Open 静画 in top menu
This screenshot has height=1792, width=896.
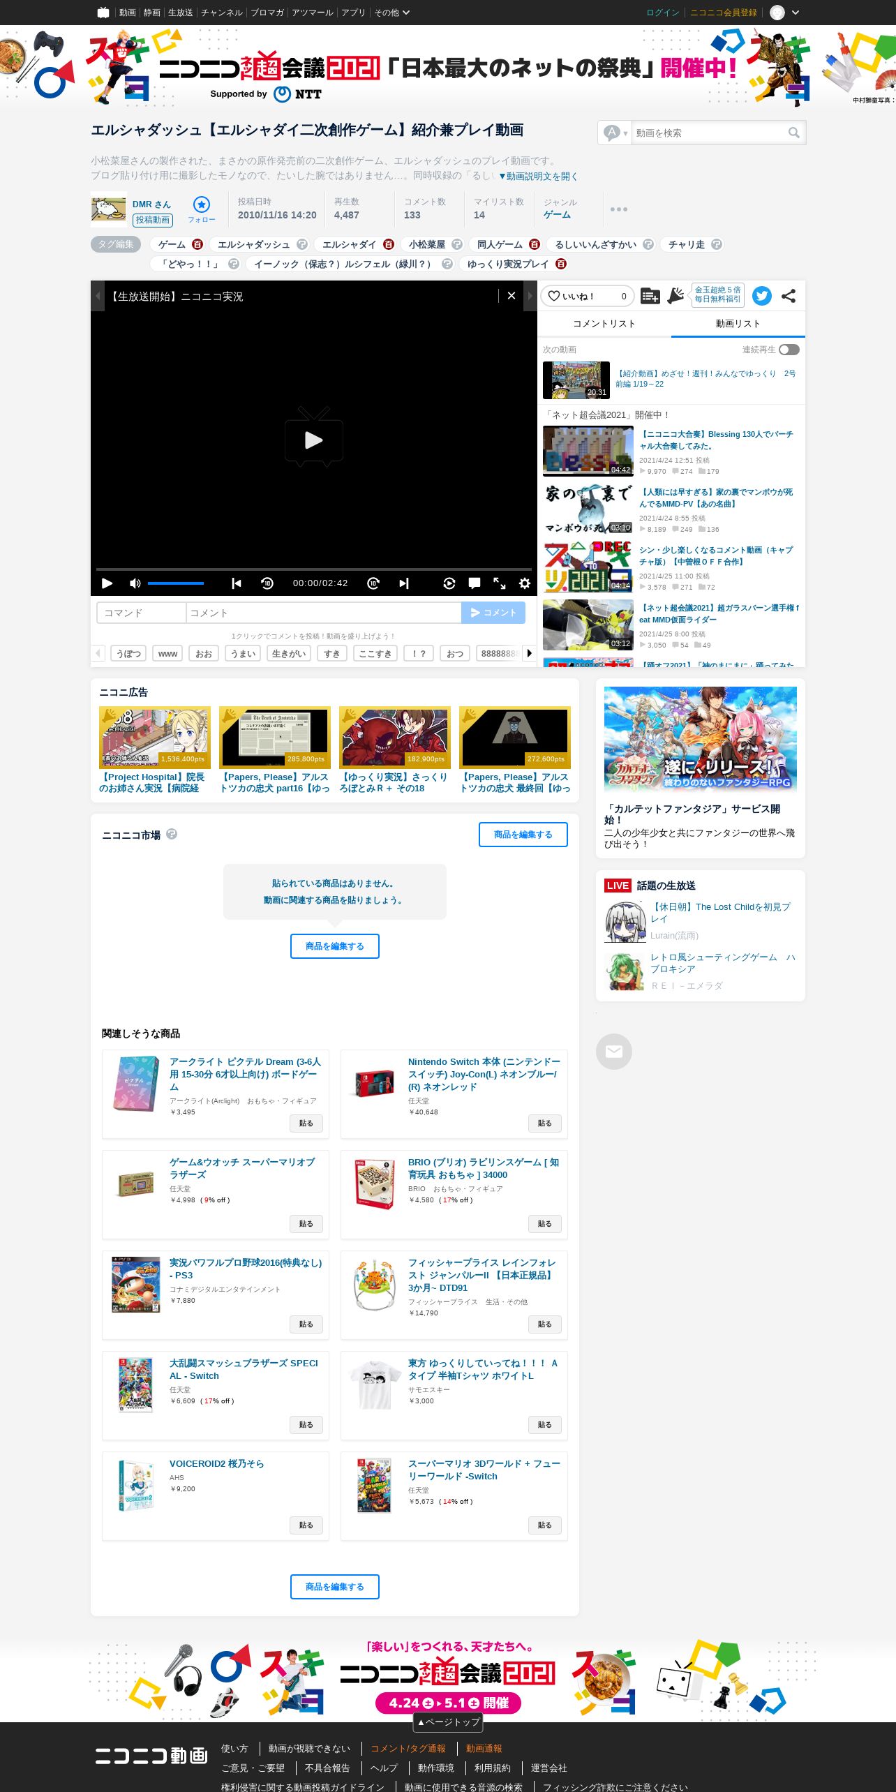click(x=152, y=13)
